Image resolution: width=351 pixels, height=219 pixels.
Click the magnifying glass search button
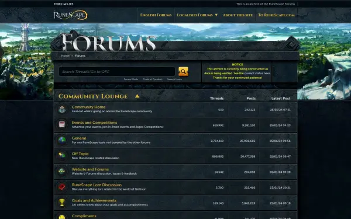(183, 71)
